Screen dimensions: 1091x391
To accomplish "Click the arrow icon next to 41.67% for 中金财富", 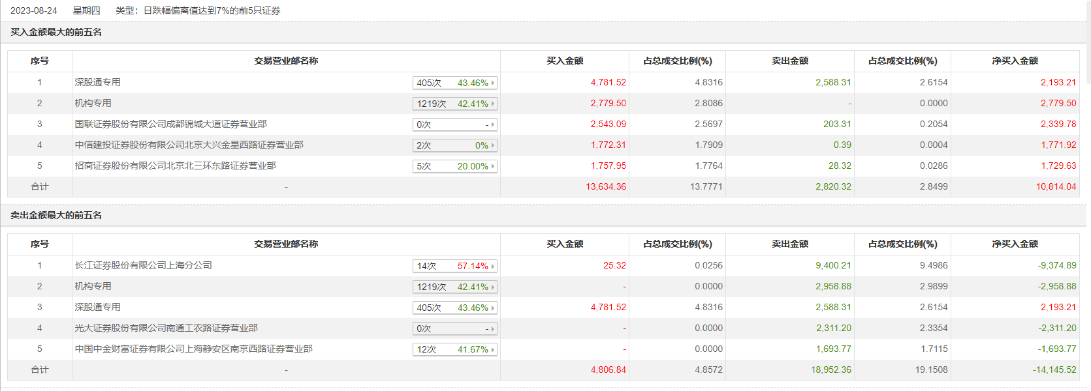I will [x=492, y=349].
